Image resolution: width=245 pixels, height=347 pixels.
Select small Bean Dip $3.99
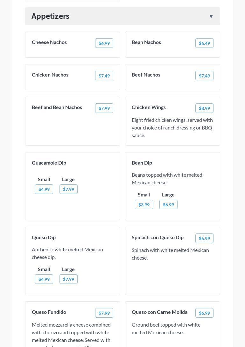tap(144, 205)
